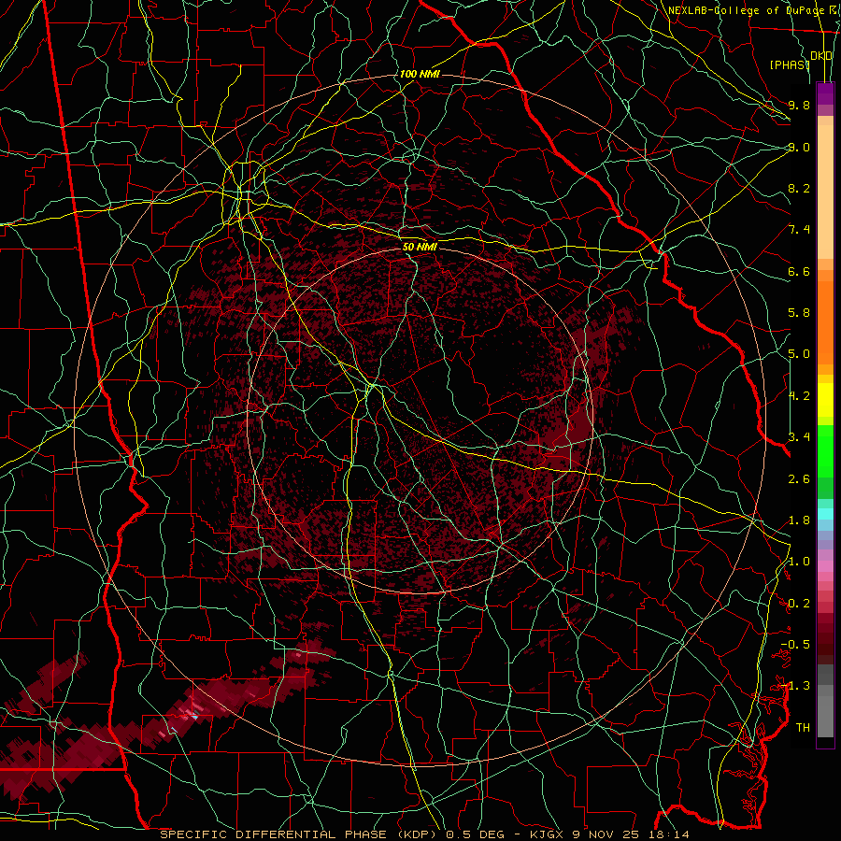Click the pink segment of the color bar
The image size is (841, 841).
coord(825,566)
